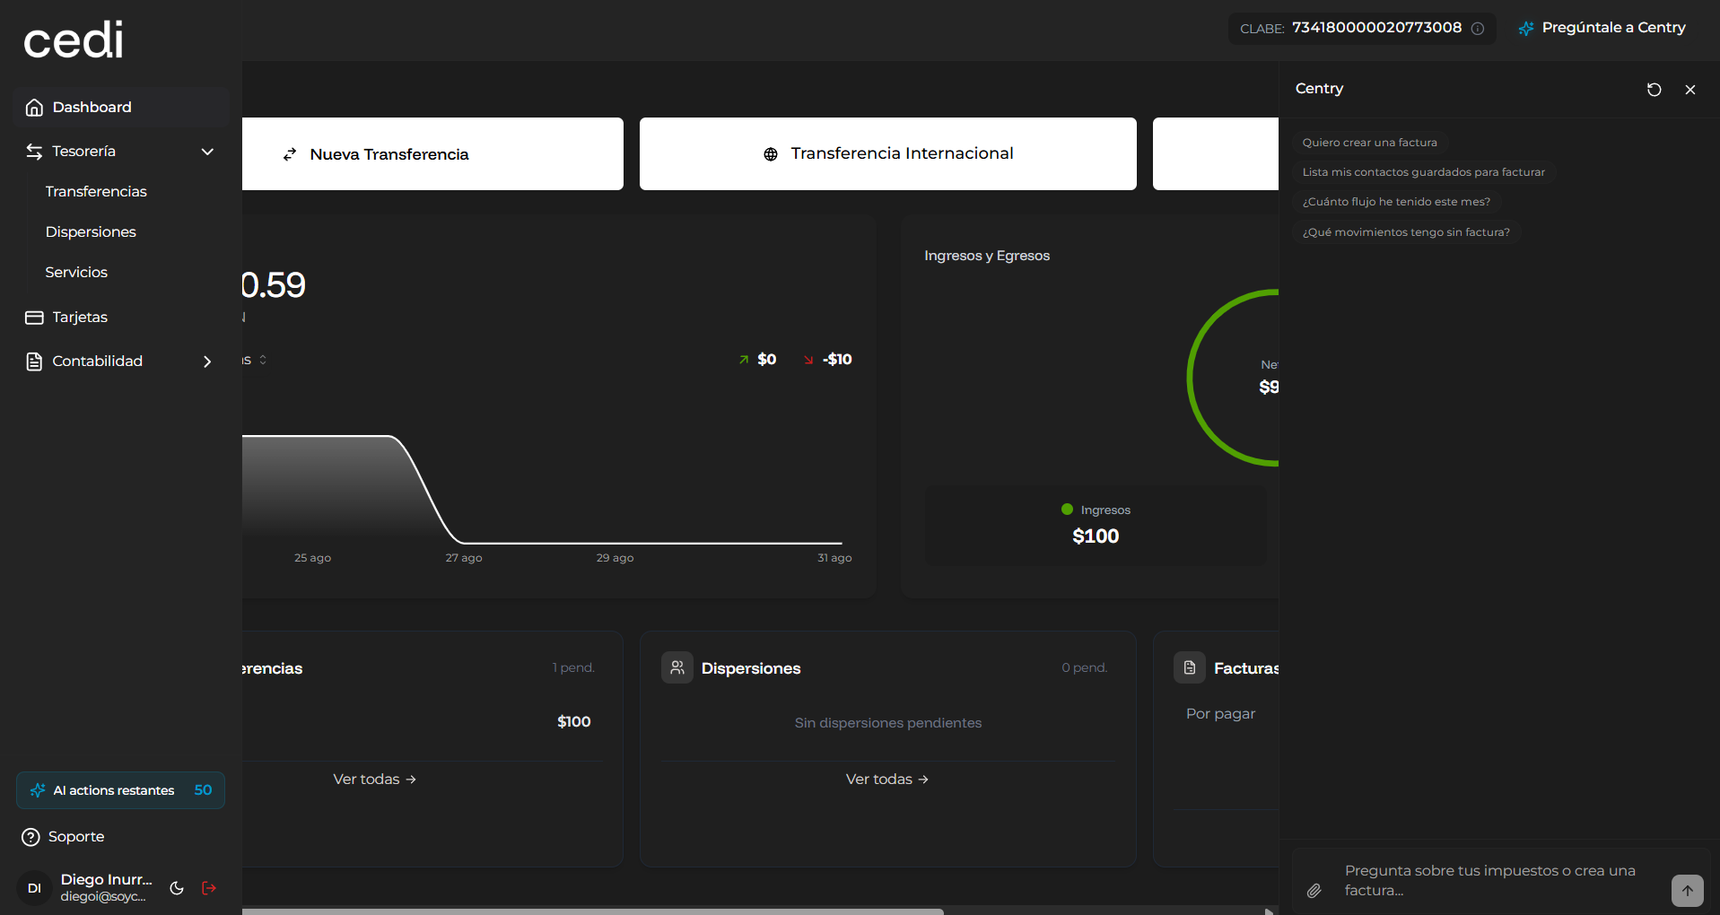Open Soporte help link
Viewport: 1720px width, 915px height.
click(64, 837)
